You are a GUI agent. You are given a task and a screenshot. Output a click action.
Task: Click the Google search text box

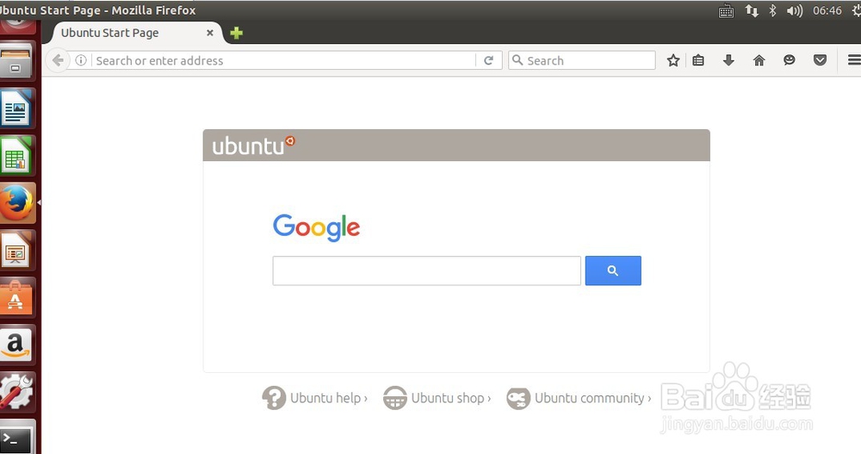tap(427, 271)
